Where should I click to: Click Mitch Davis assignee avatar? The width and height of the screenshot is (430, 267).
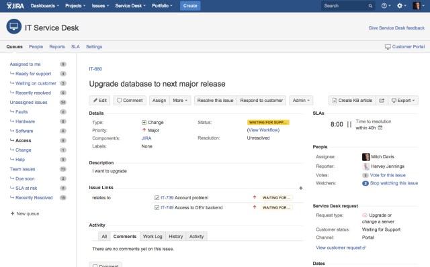coord(365,157)
